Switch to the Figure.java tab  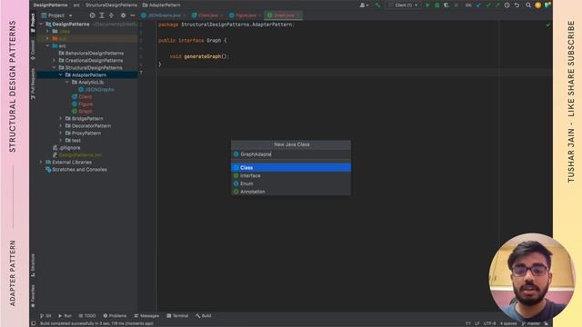click(245, 15)
